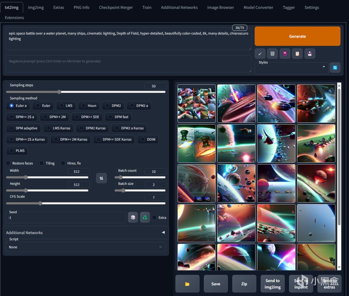Screen dimensions: 349x296
Task: Click the arrow icon to read last parameters
Action: tap(260, 54)
